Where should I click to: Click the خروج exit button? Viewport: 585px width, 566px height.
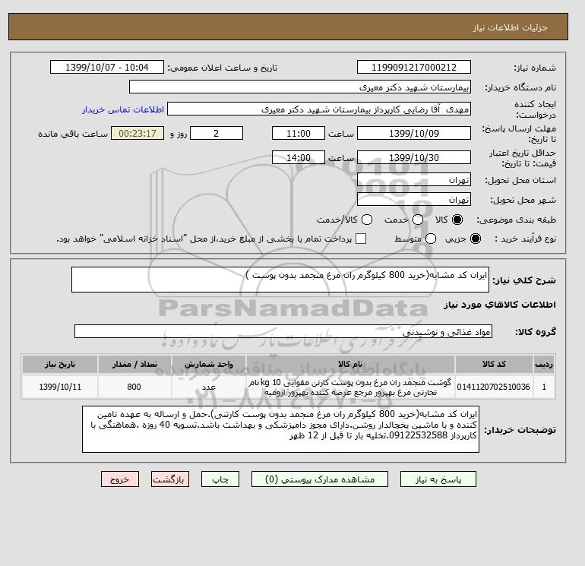[x=120, y=479]
